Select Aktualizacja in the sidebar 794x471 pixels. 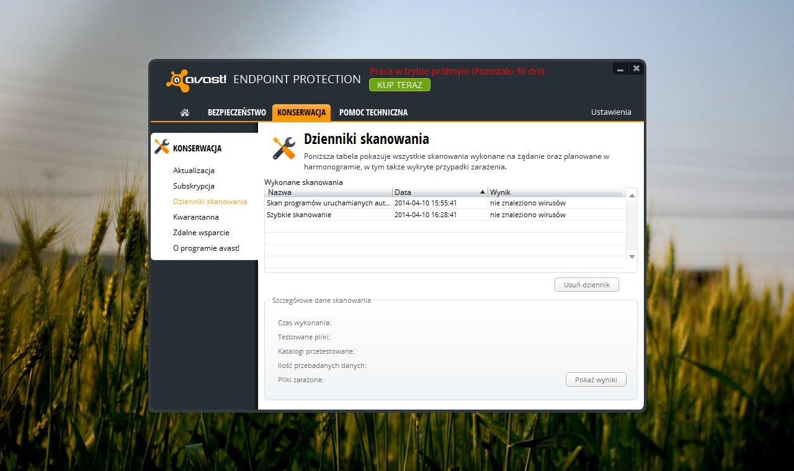pyautogui.click(x=194, y=171)
